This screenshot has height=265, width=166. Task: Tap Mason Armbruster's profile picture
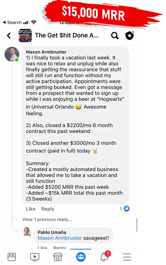tap(12, 54)
